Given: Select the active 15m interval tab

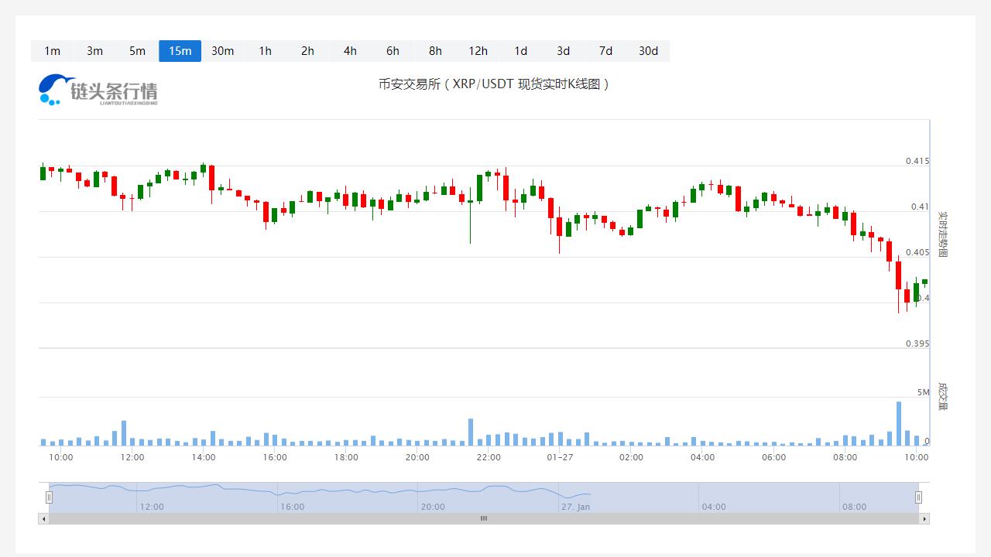Looking at the screenshot, I should point(180,51).
